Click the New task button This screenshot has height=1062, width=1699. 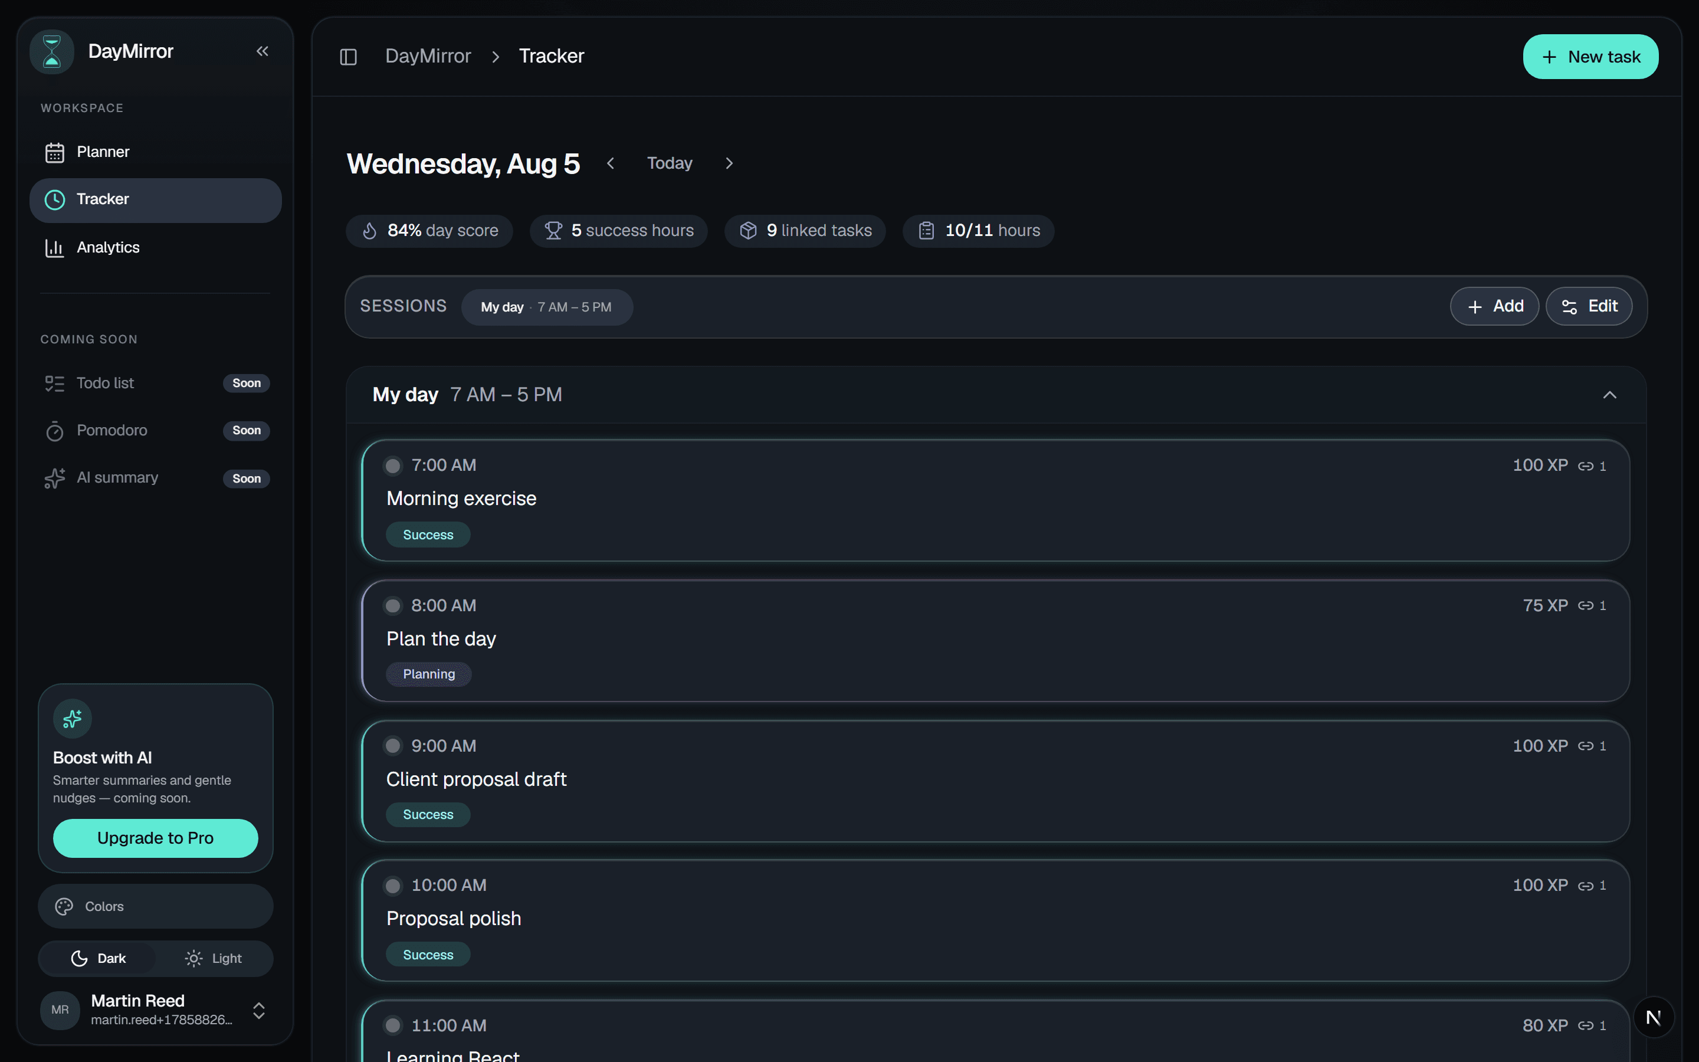pos(1590,57)
